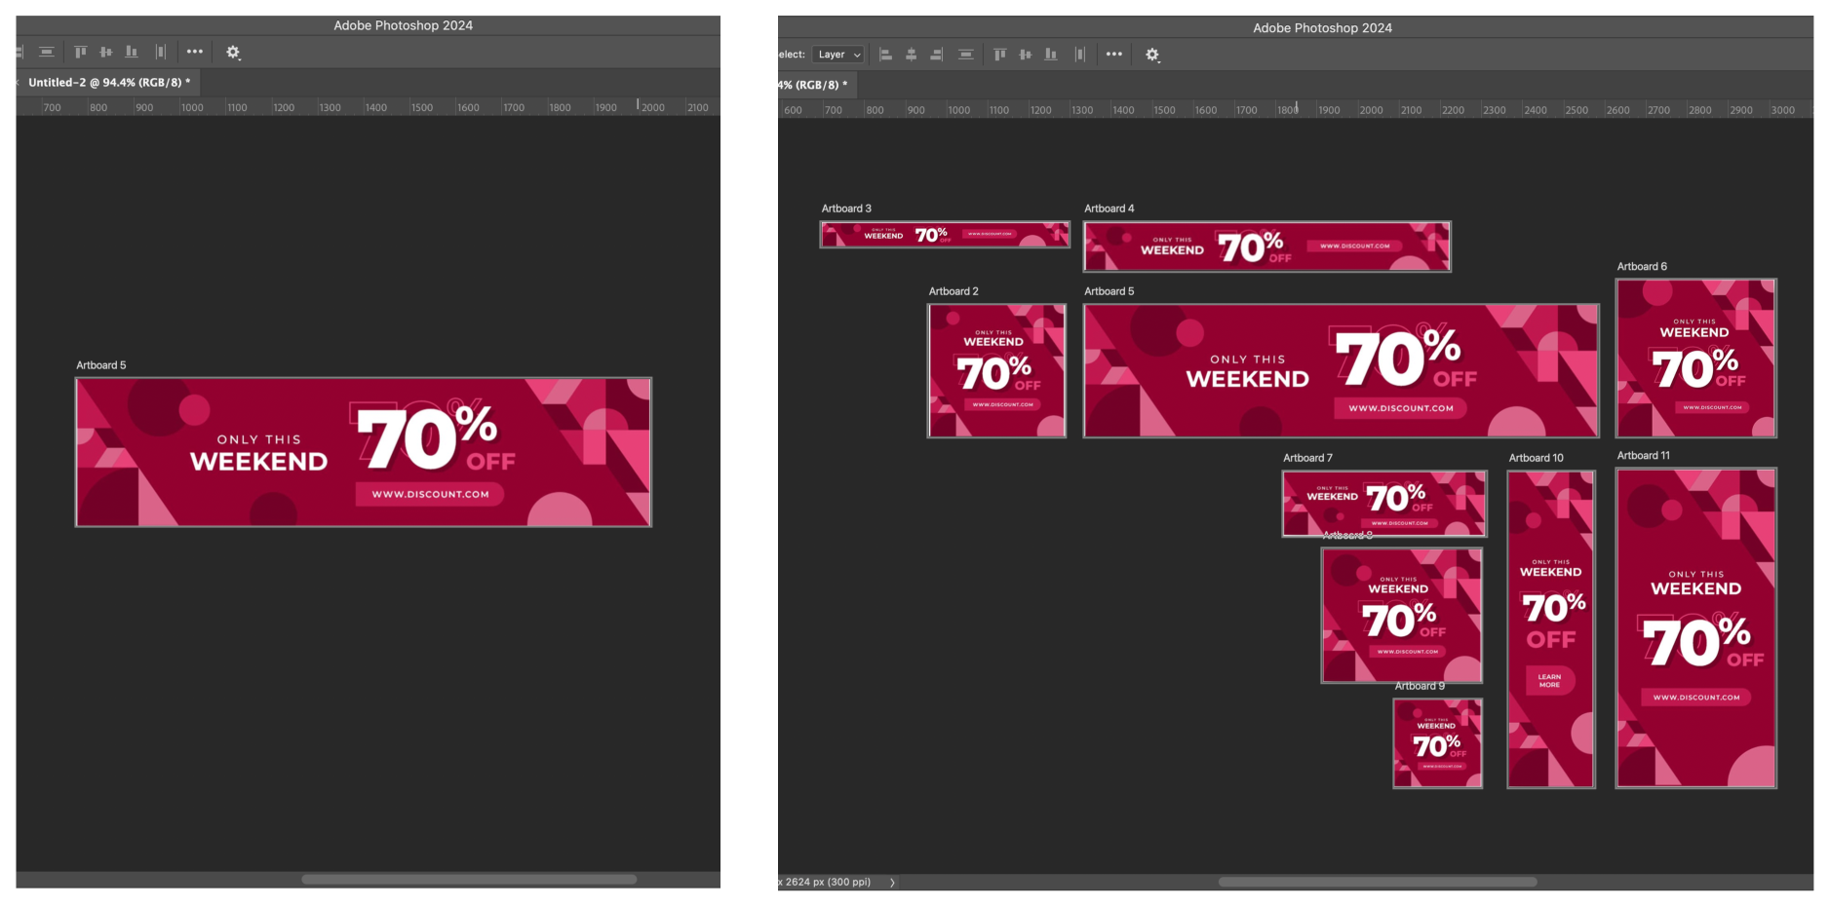
Task: Open the ellipsis more-options icon in options bar
Action: [x=1114, y=55]
